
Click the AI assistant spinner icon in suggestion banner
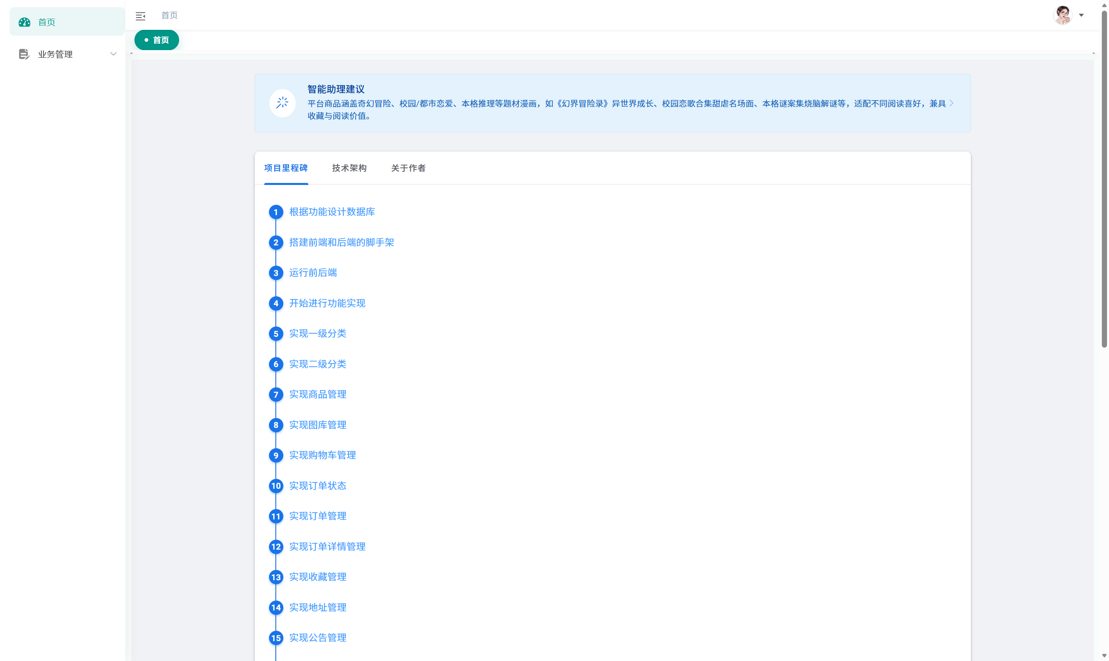[283, 103]
